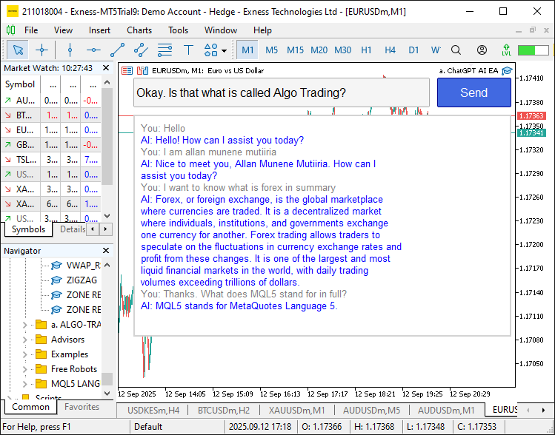This screenshot has width=555, height=435.
Task: Pick the vertical line drawing tool
Action: pos(70,50)
